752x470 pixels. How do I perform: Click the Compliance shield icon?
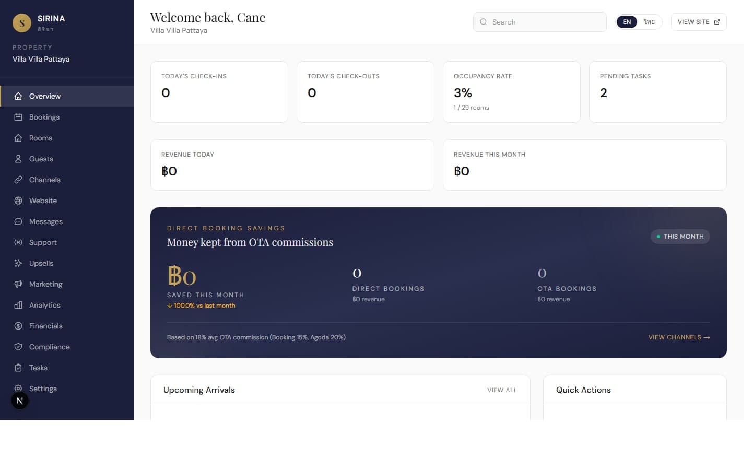[x=18, y=347]
